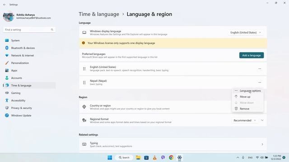Image resolution: width=289 pixels, height=162 pixels.
Task: Open Bluetooth & devices category
Action: tap(29, 48)
